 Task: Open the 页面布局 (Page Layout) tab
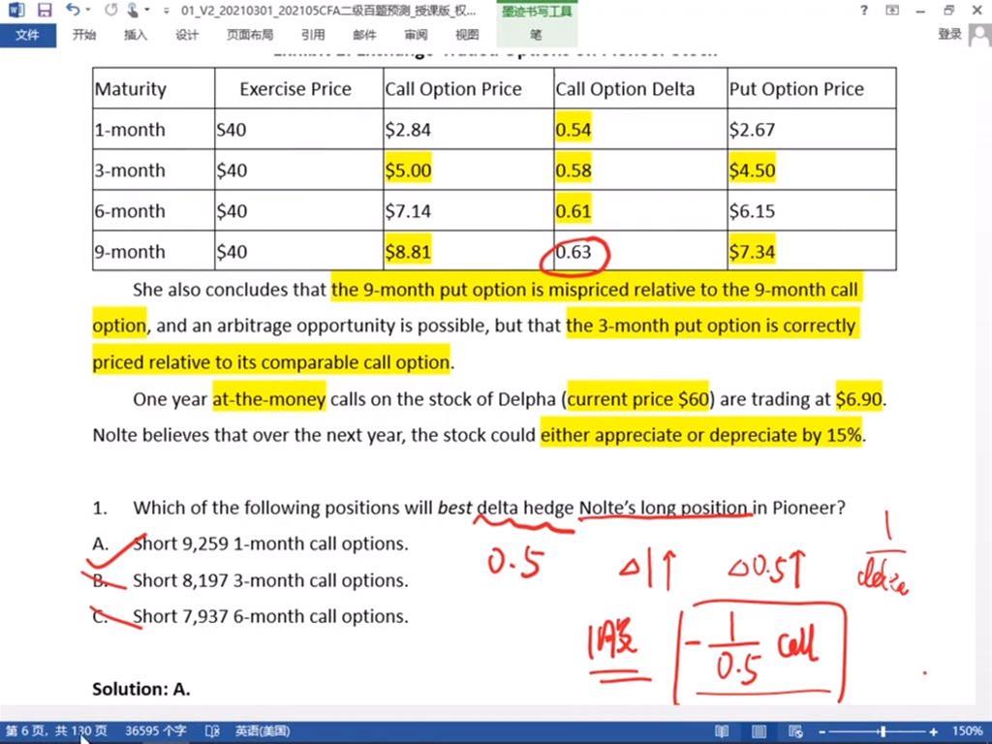(250, 35)
